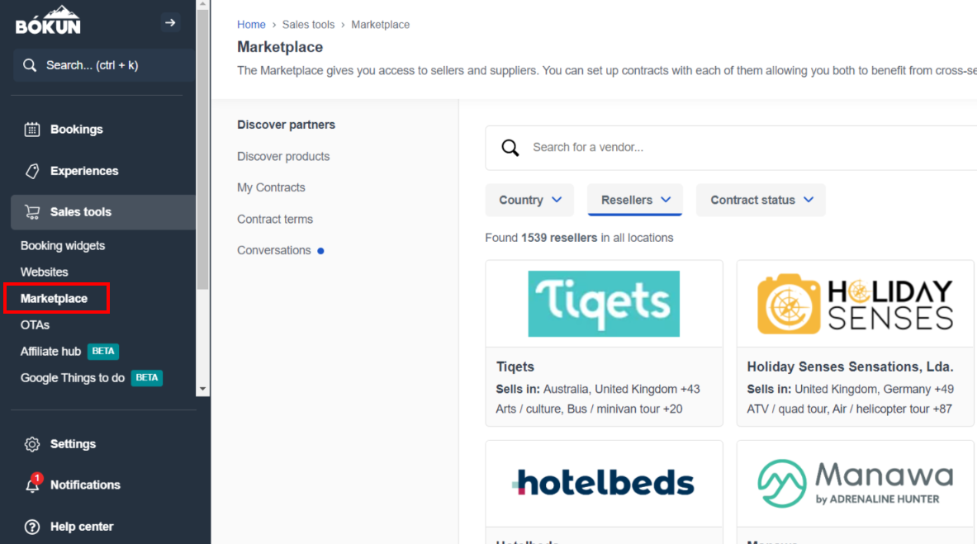Click the sidebar scrollbar down arrow
Image resolution: width=977 pixels, height=544 pixels.
(202, 389)
